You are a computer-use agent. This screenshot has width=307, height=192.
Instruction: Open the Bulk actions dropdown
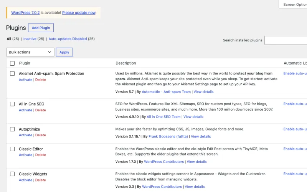pos(30,52)
